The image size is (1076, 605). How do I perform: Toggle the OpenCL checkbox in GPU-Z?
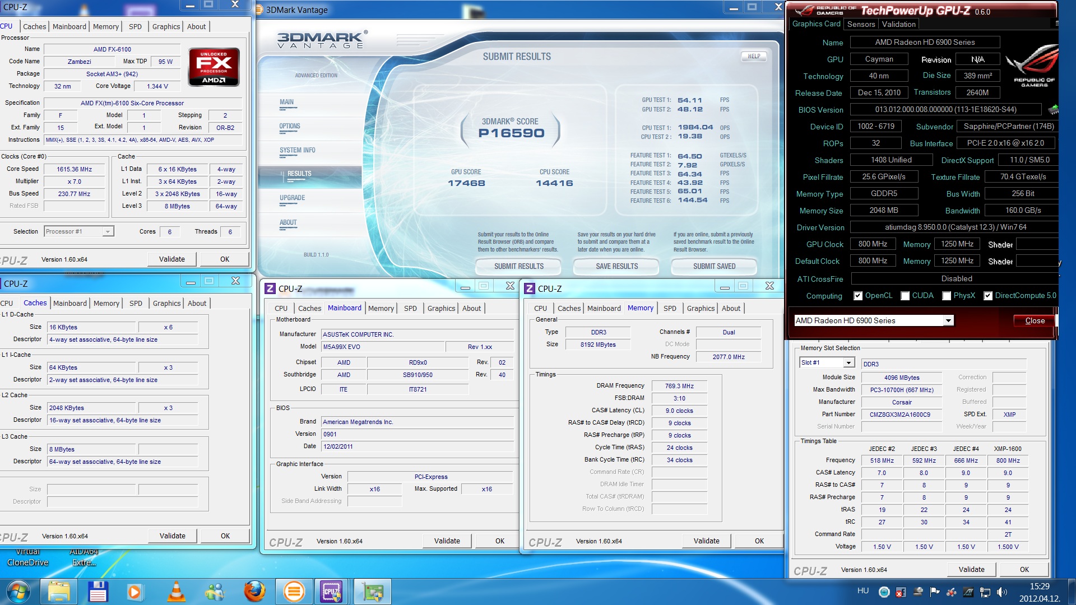tap(857, 296)
